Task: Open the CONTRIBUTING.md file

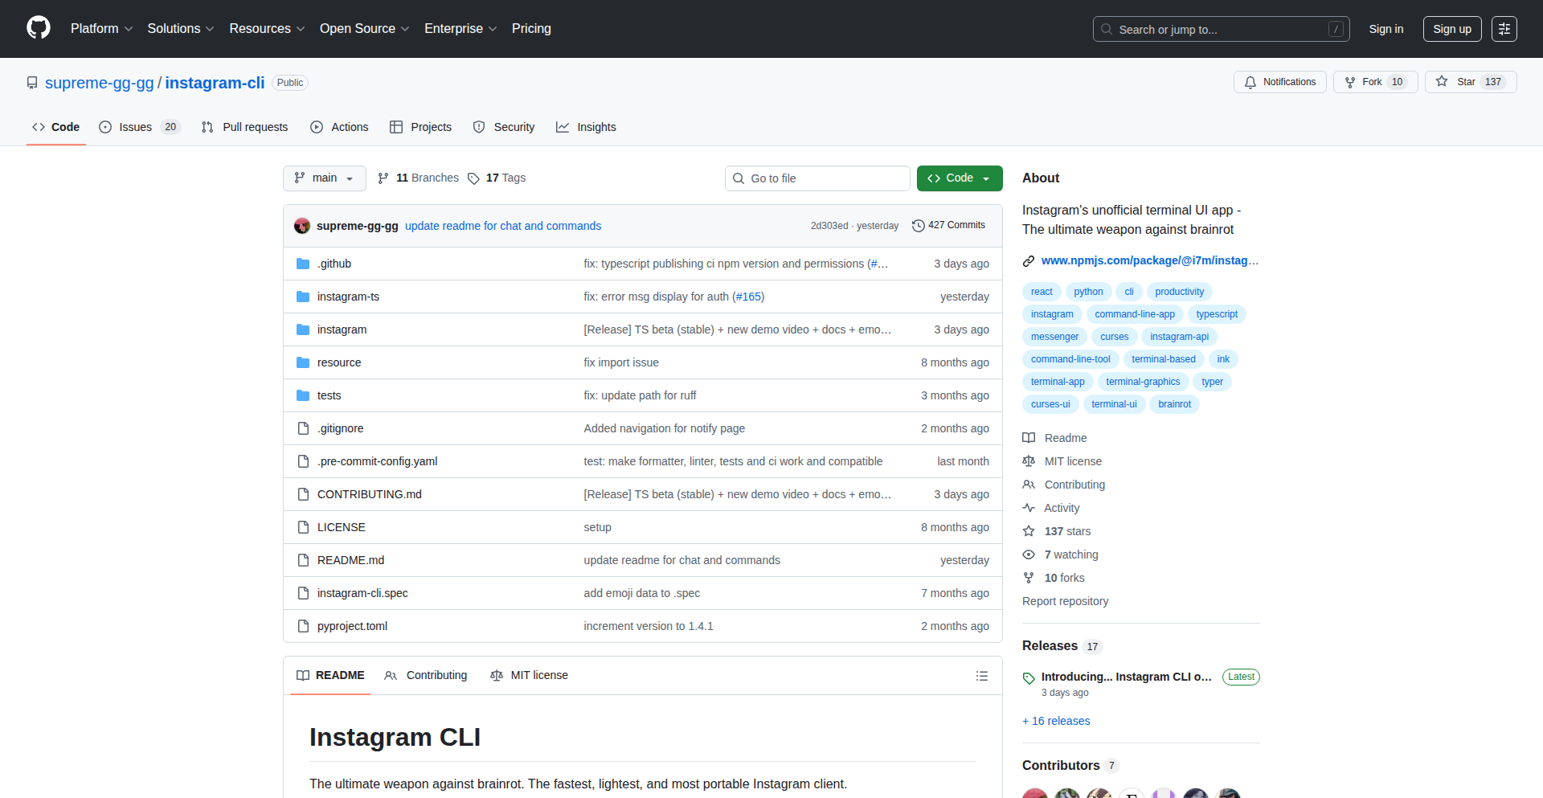Action: click(370, 494)
